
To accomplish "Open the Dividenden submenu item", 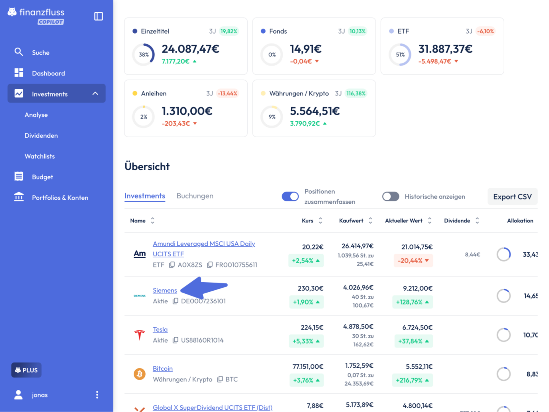I will tap(41, 135).
